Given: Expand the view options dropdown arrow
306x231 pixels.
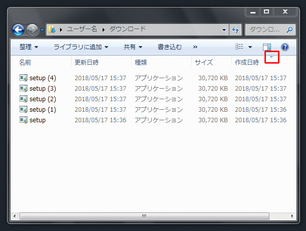Looking at the screenshot, I should [250, 47].
